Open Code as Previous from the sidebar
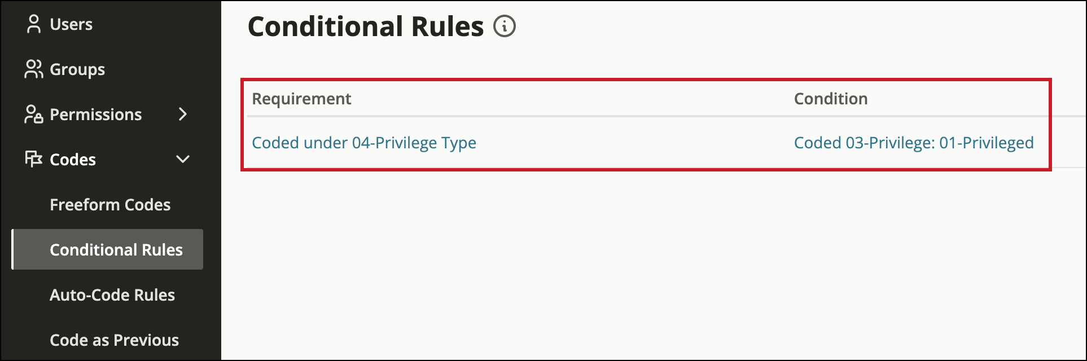1087x361 pixels. pos(114,340)
